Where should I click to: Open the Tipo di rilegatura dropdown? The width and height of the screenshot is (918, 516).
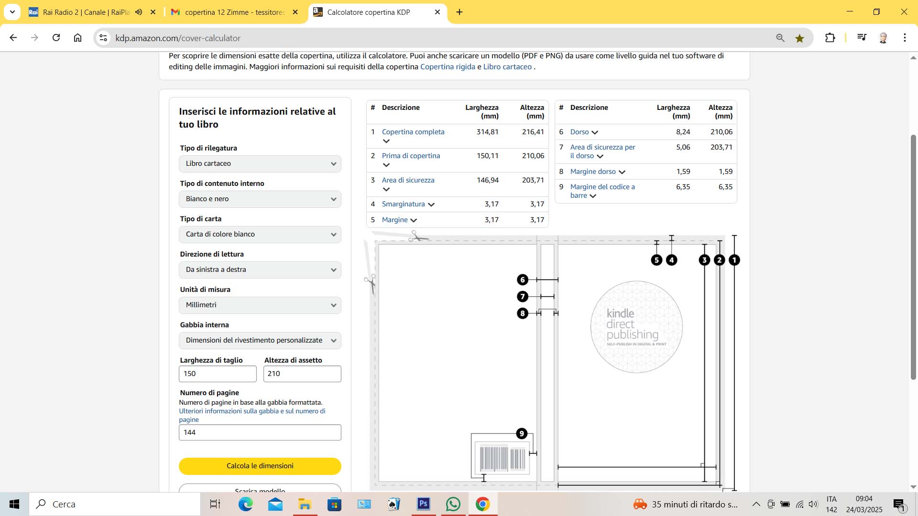pos(260,164)
